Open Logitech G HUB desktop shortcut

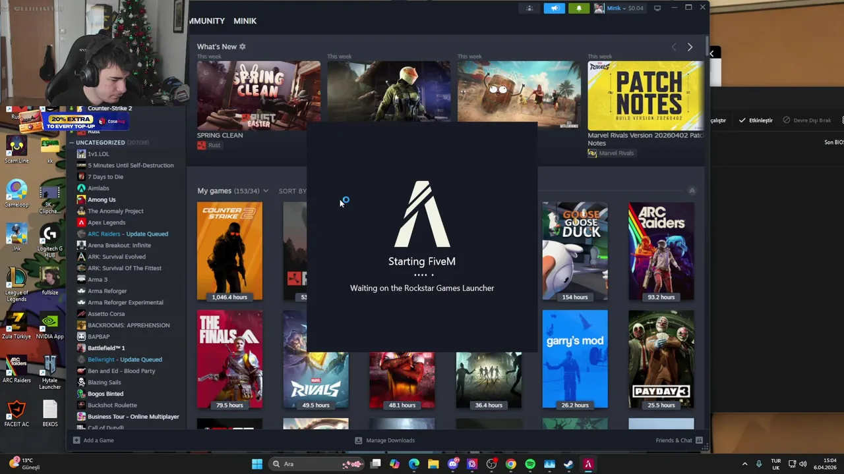[x=49, y=241]
